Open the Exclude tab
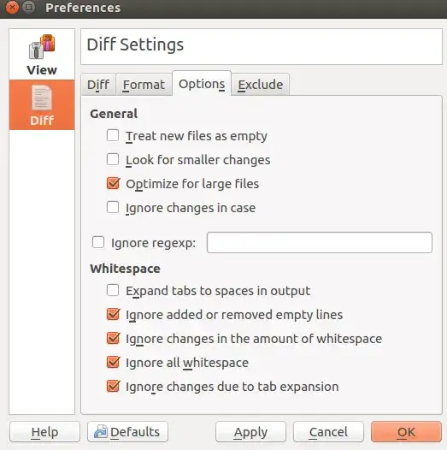The image size is (447, 450). coord(261,85)
